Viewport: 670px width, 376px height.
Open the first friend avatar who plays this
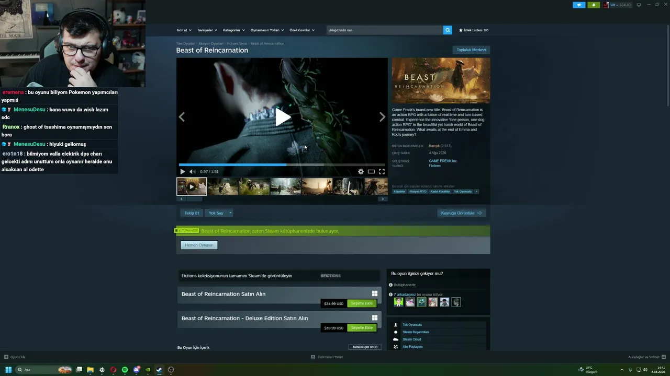[x=398, y=302]
